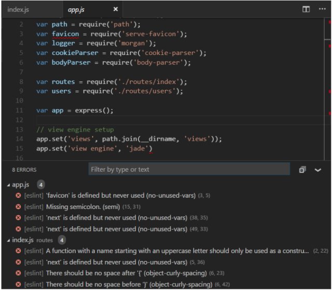Click express() on line 11
Viewport: 332px width, 290px height.
pos(92,111)
